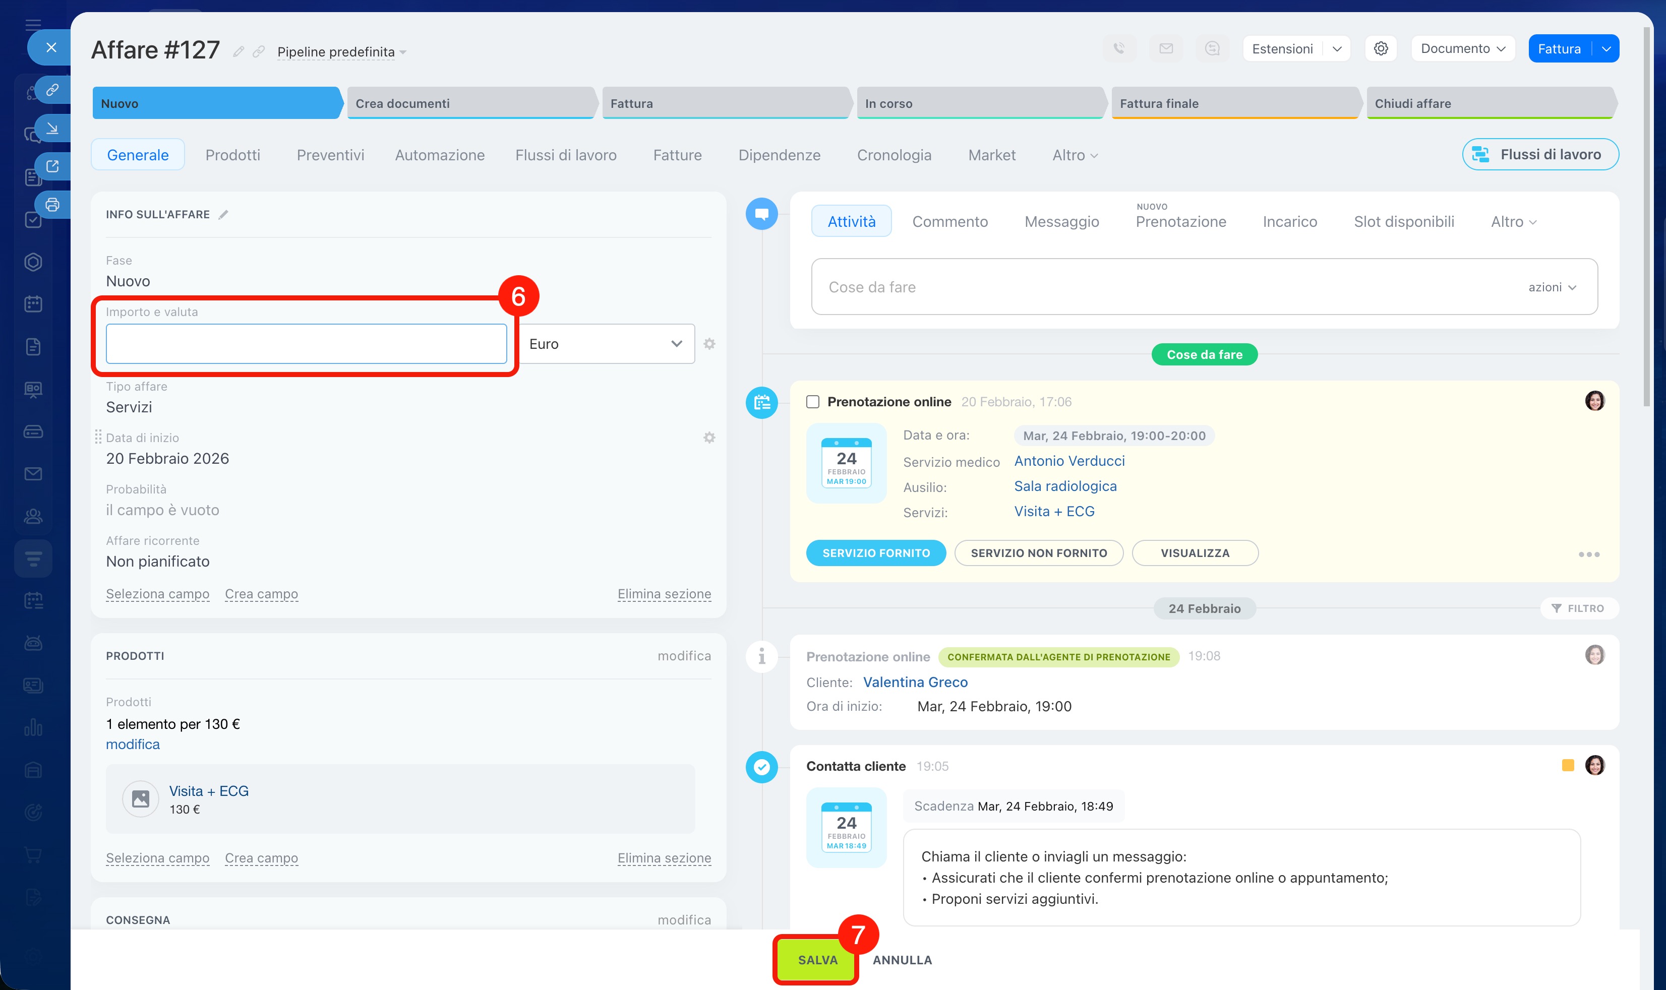Switch to the Prodotti tab
Viewport: 1666px width, 990px height.
[x=233, y=155]
